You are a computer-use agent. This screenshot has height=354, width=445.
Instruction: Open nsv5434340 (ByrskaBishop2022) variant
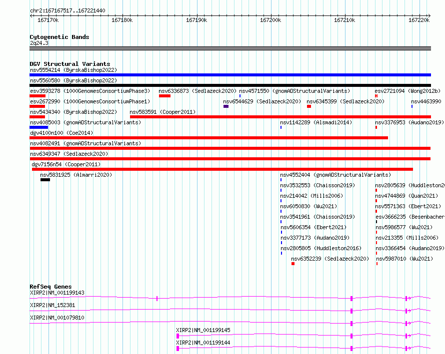pyautogui.click(x=73, y=112)
